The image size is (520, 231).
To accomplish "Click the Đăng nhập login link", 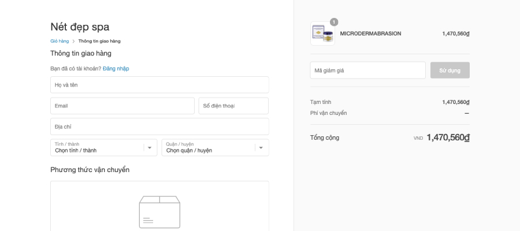I will pos(116,69).
